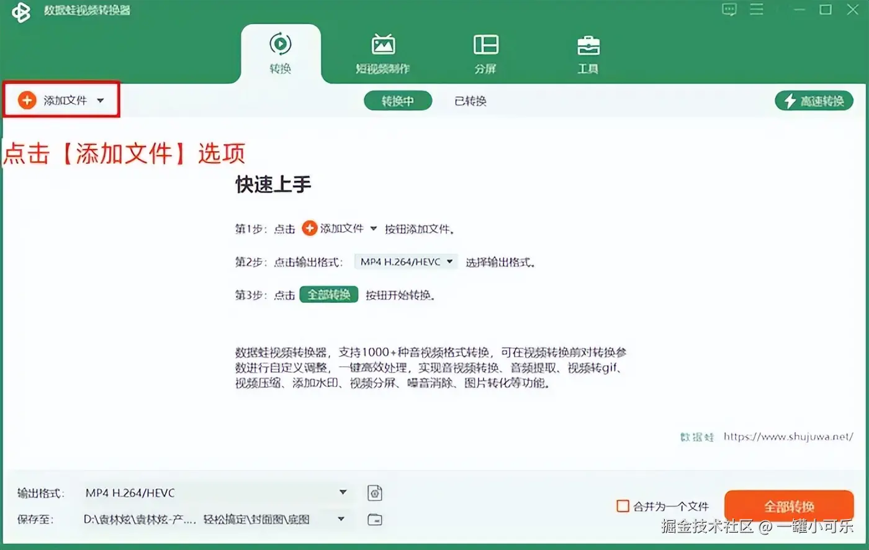The width and height of the screenshot is (869, 550).
Task: Open the MP4 H.264/HEVC dropdown in step 2
Action: tap(406, 262)
